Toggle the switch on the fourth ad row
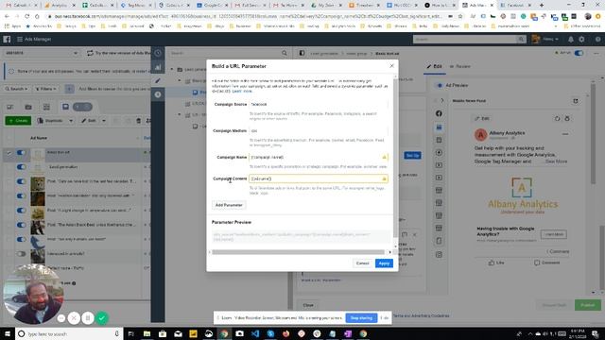This screenshot has width=605, height=340. point(21,195)
